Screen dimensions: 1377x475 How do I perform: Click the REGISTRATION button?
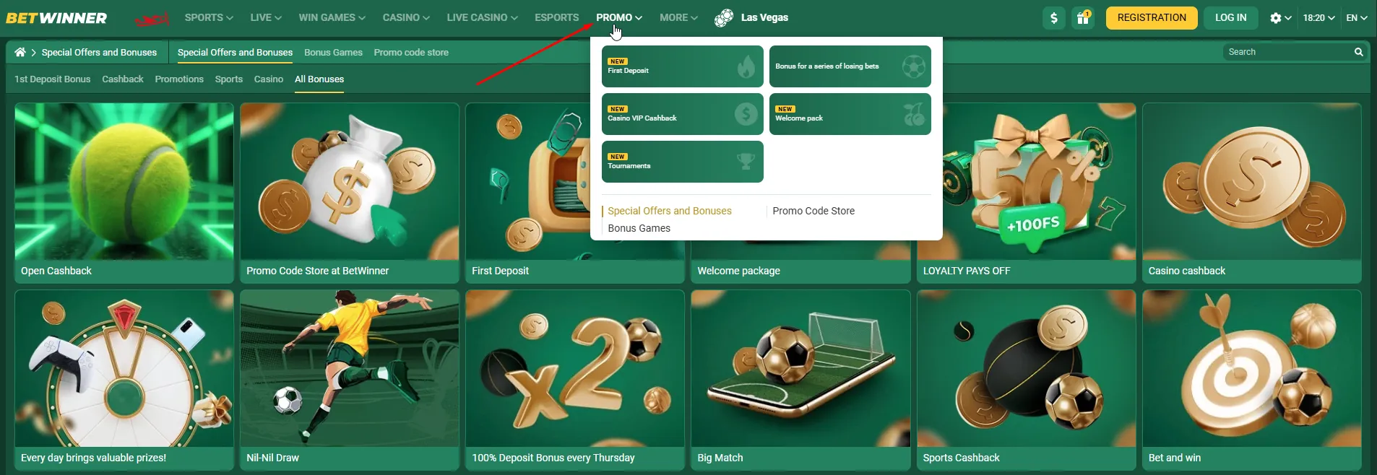click(1152, 18)
